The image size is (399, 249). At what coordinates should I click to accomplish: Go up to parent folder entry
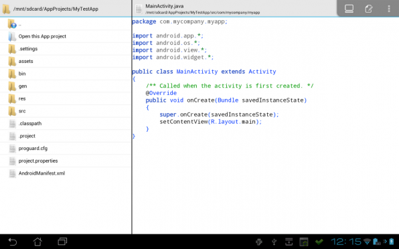point(66,24)
